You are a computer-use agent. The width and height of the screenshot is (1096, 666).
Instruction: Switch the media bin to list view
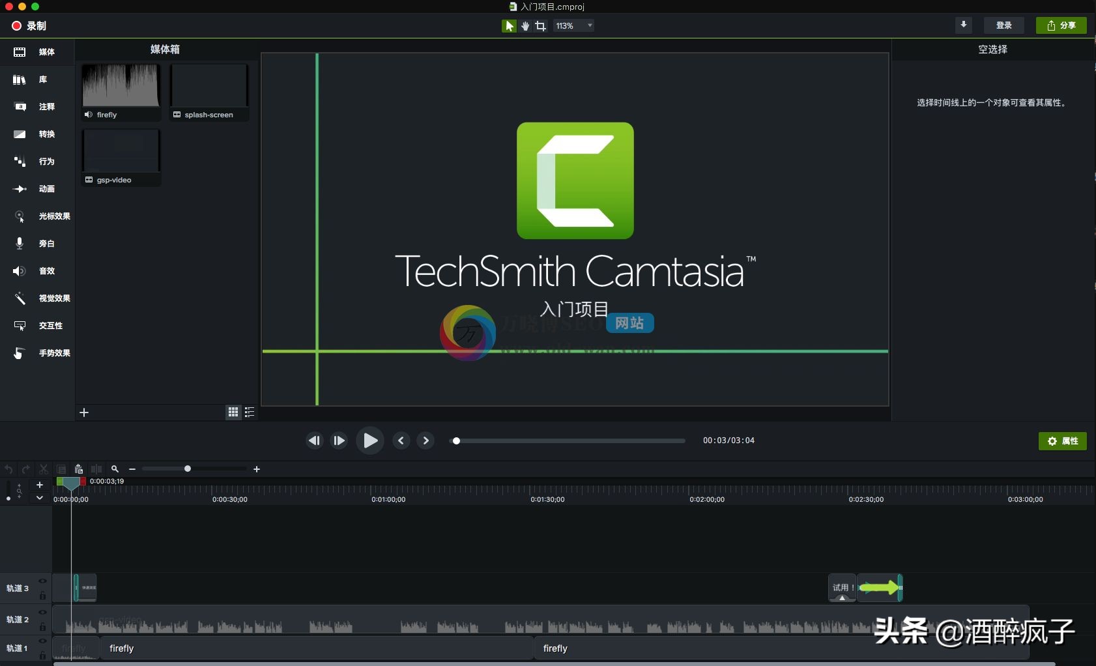tap(249, 412)
